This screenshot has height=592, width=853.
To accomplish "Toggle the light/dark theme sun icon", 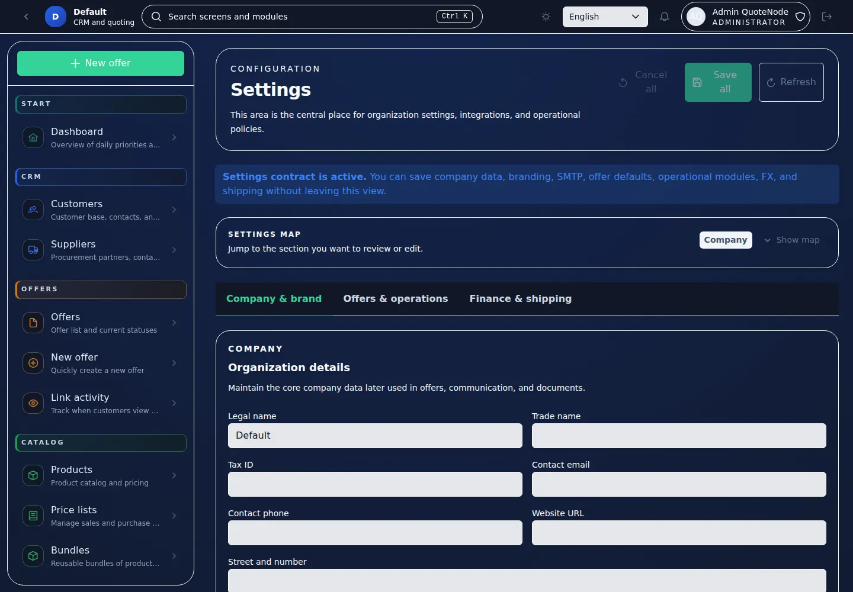I will pyautogui.click(x=546, y=17).
